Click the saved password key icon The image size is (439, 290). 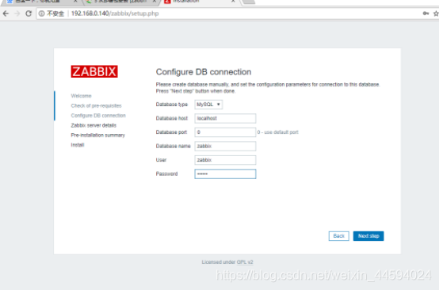pos(426,13)
